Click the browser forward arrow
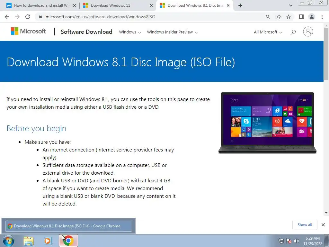This screenshot has height=247, width=329. [17, 17]
